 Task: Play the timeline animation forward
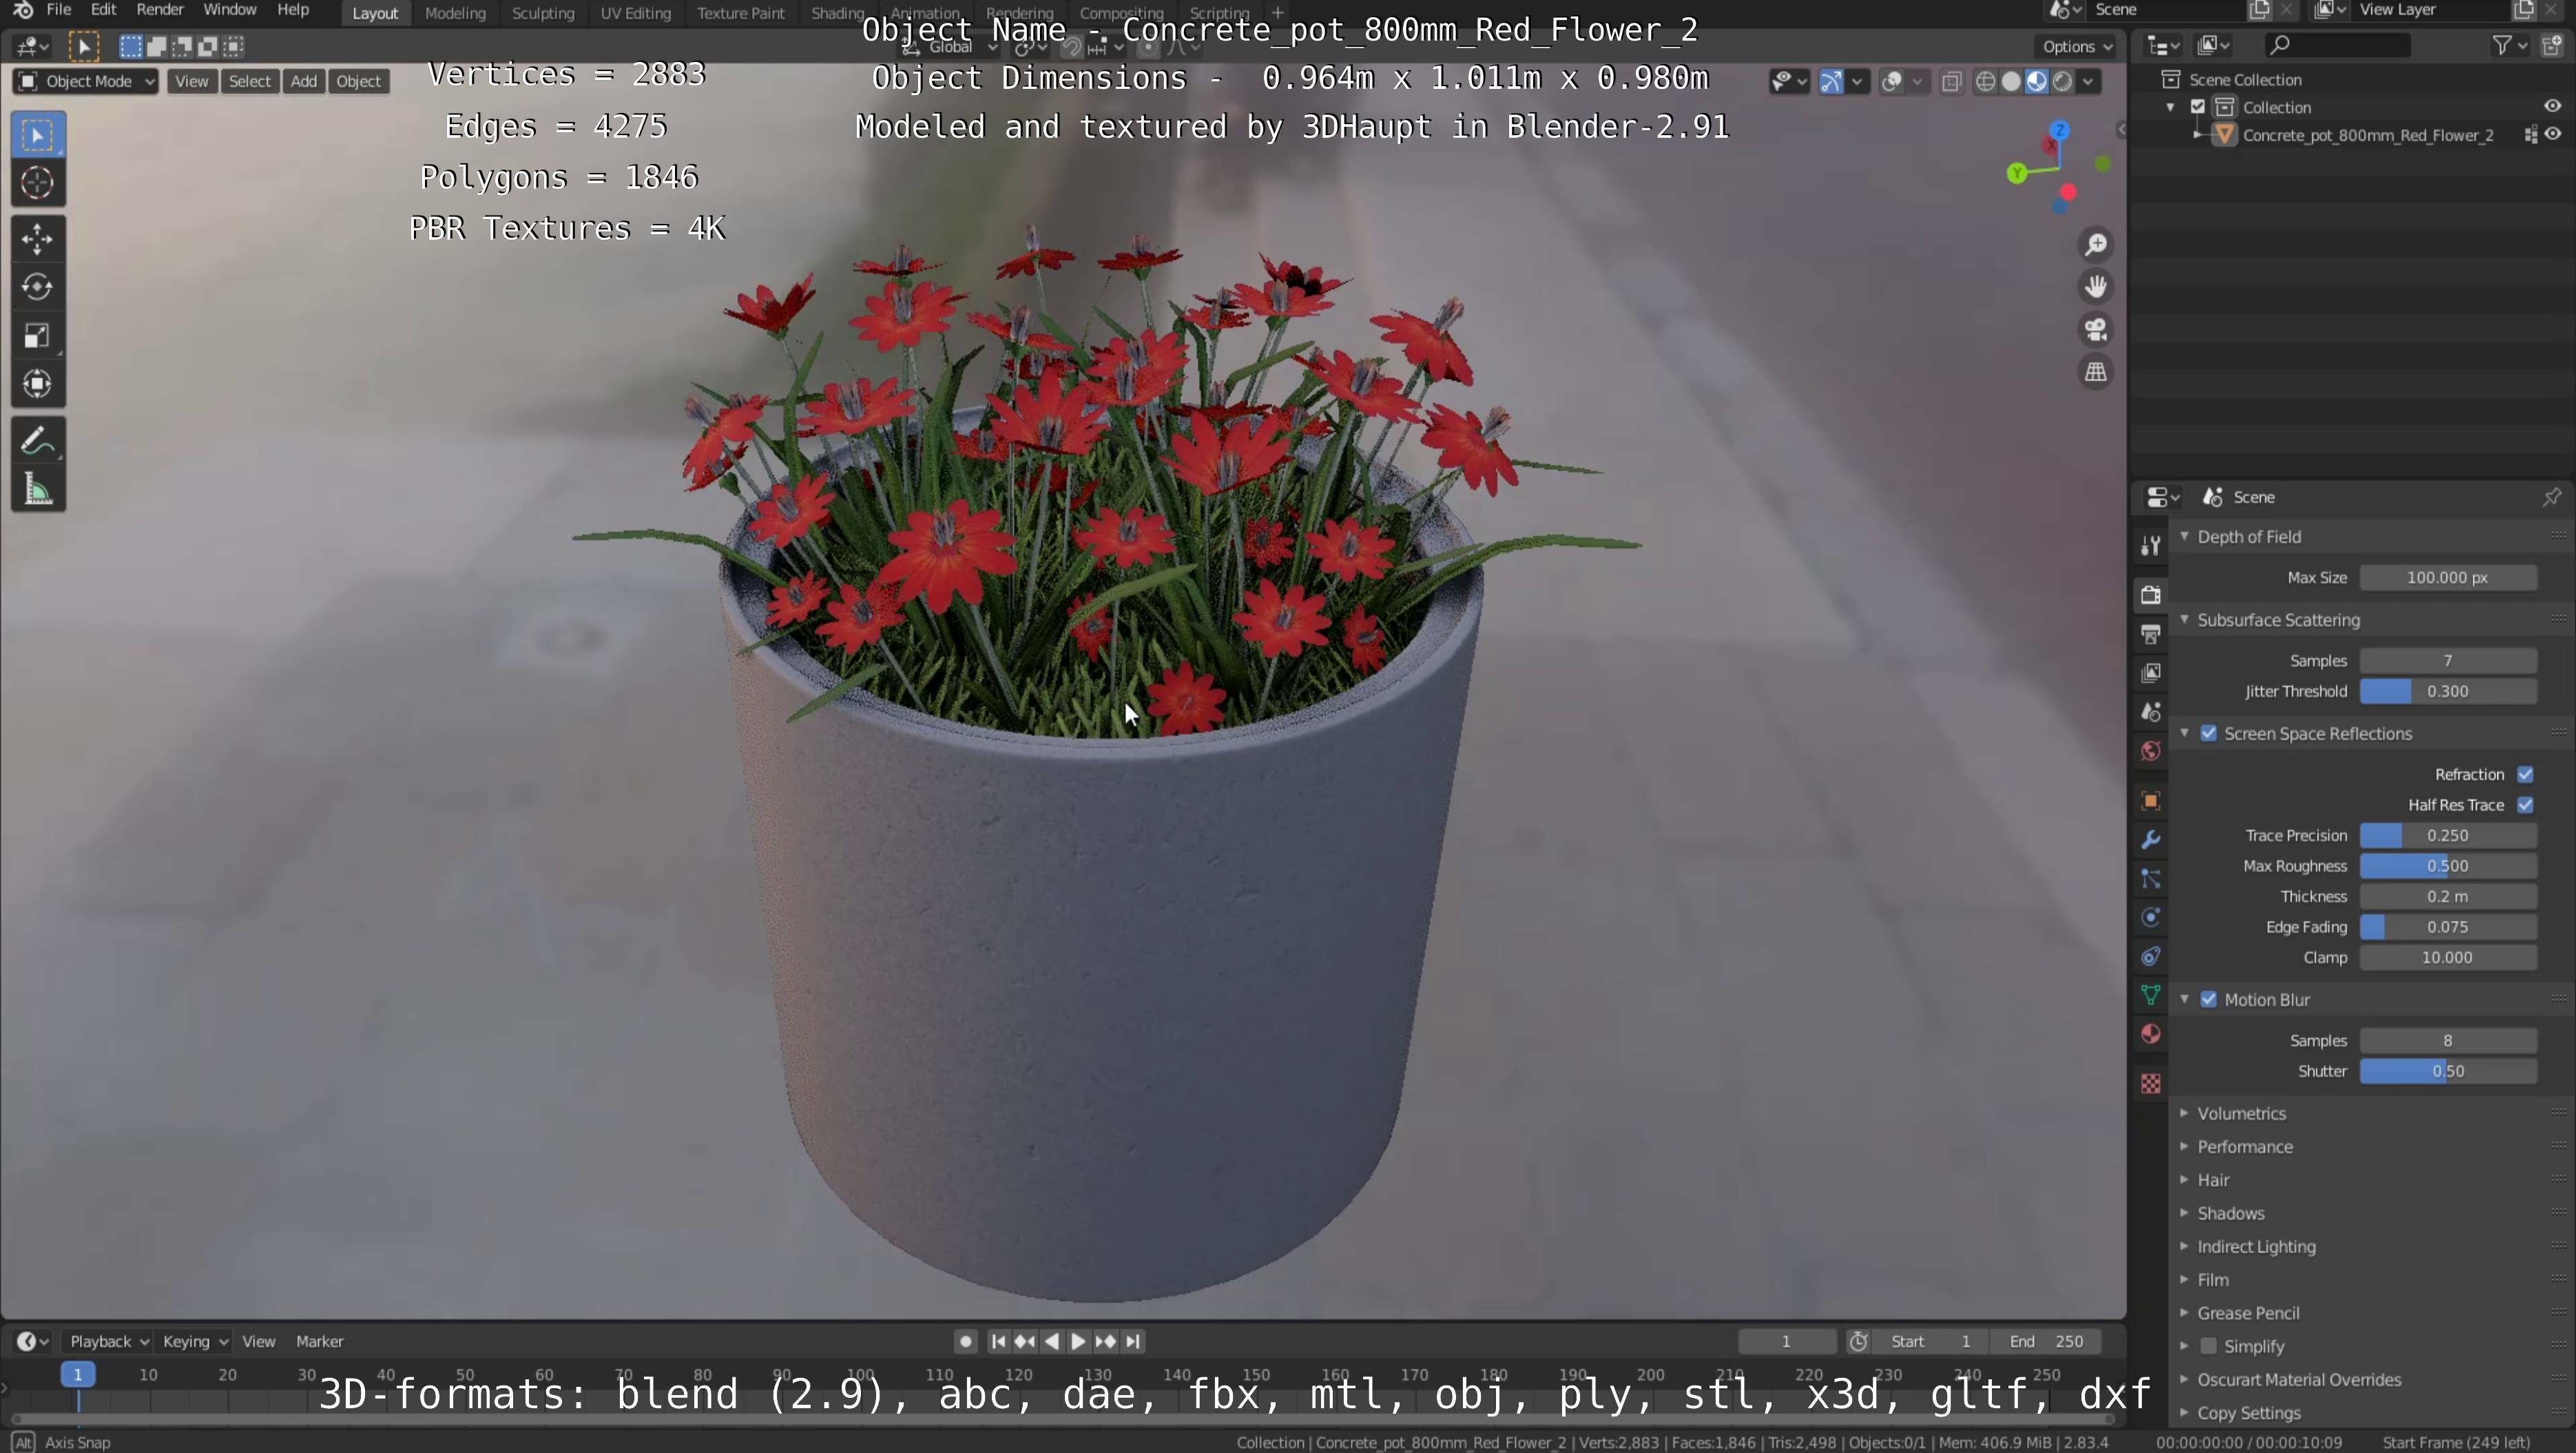pos(1078,1342)
